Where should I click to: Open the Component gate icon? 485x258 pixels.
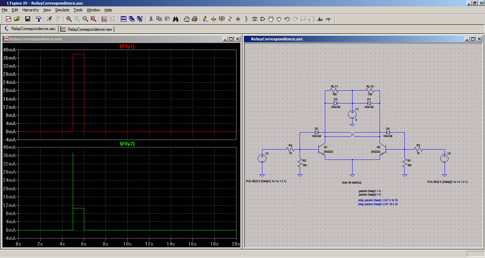[263, 19]
